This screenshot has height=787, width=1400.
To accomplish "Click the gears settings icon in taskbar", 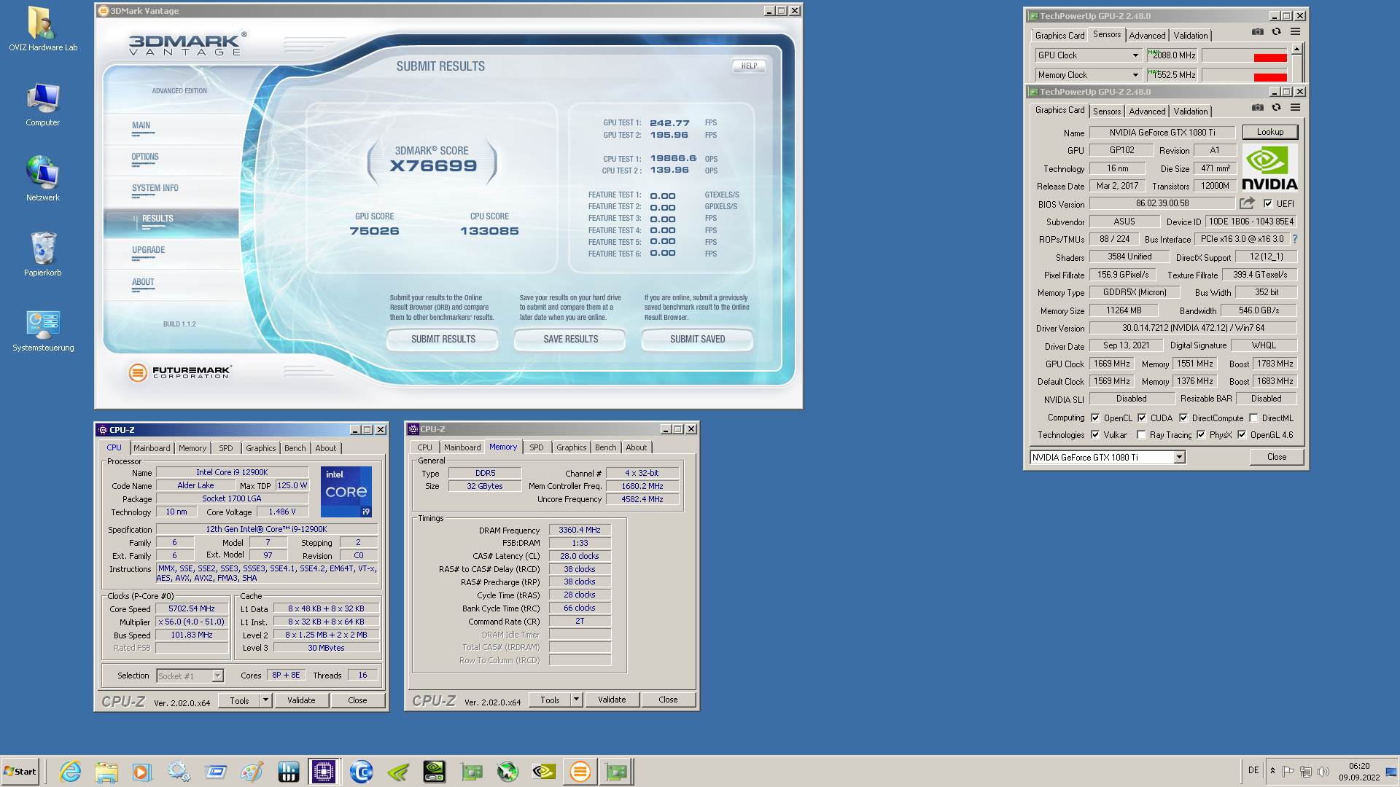I will point(179,772).
